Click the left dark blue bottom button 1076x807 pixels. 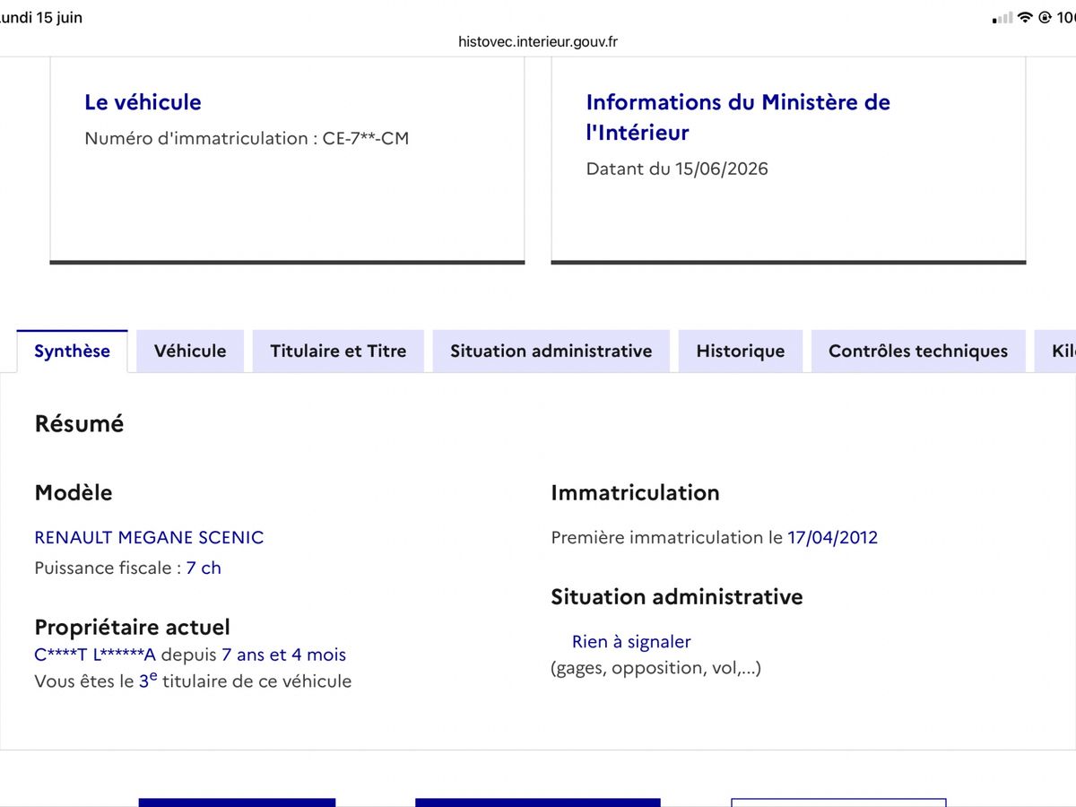pyautogui.click(x=237, y=803)
